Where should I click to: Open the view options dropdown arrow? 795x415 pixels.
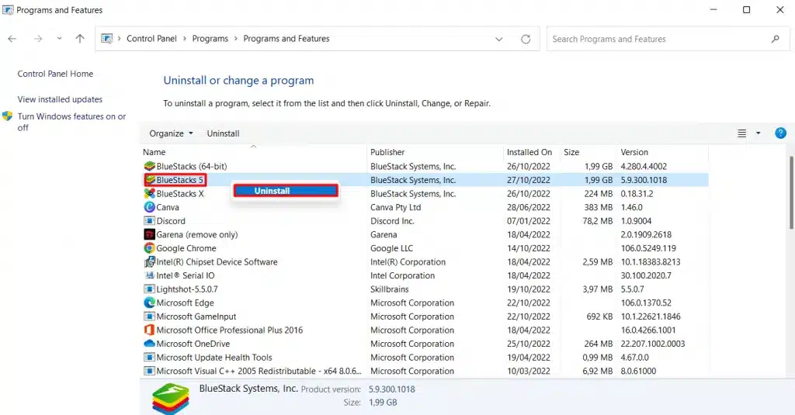click(758, 133)
